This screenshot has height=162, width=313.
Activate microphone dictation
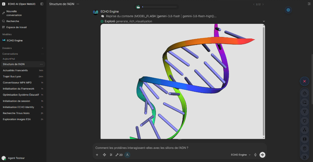tap(255, 155)
